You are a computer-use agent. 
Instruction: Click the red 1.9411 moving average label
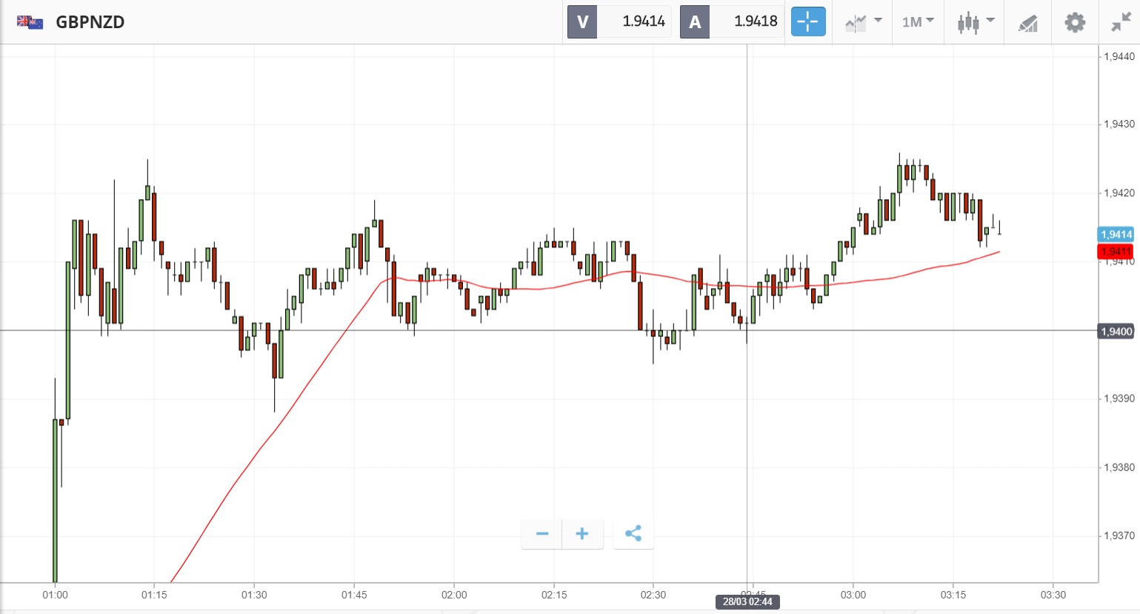(x=1116, y=252)
